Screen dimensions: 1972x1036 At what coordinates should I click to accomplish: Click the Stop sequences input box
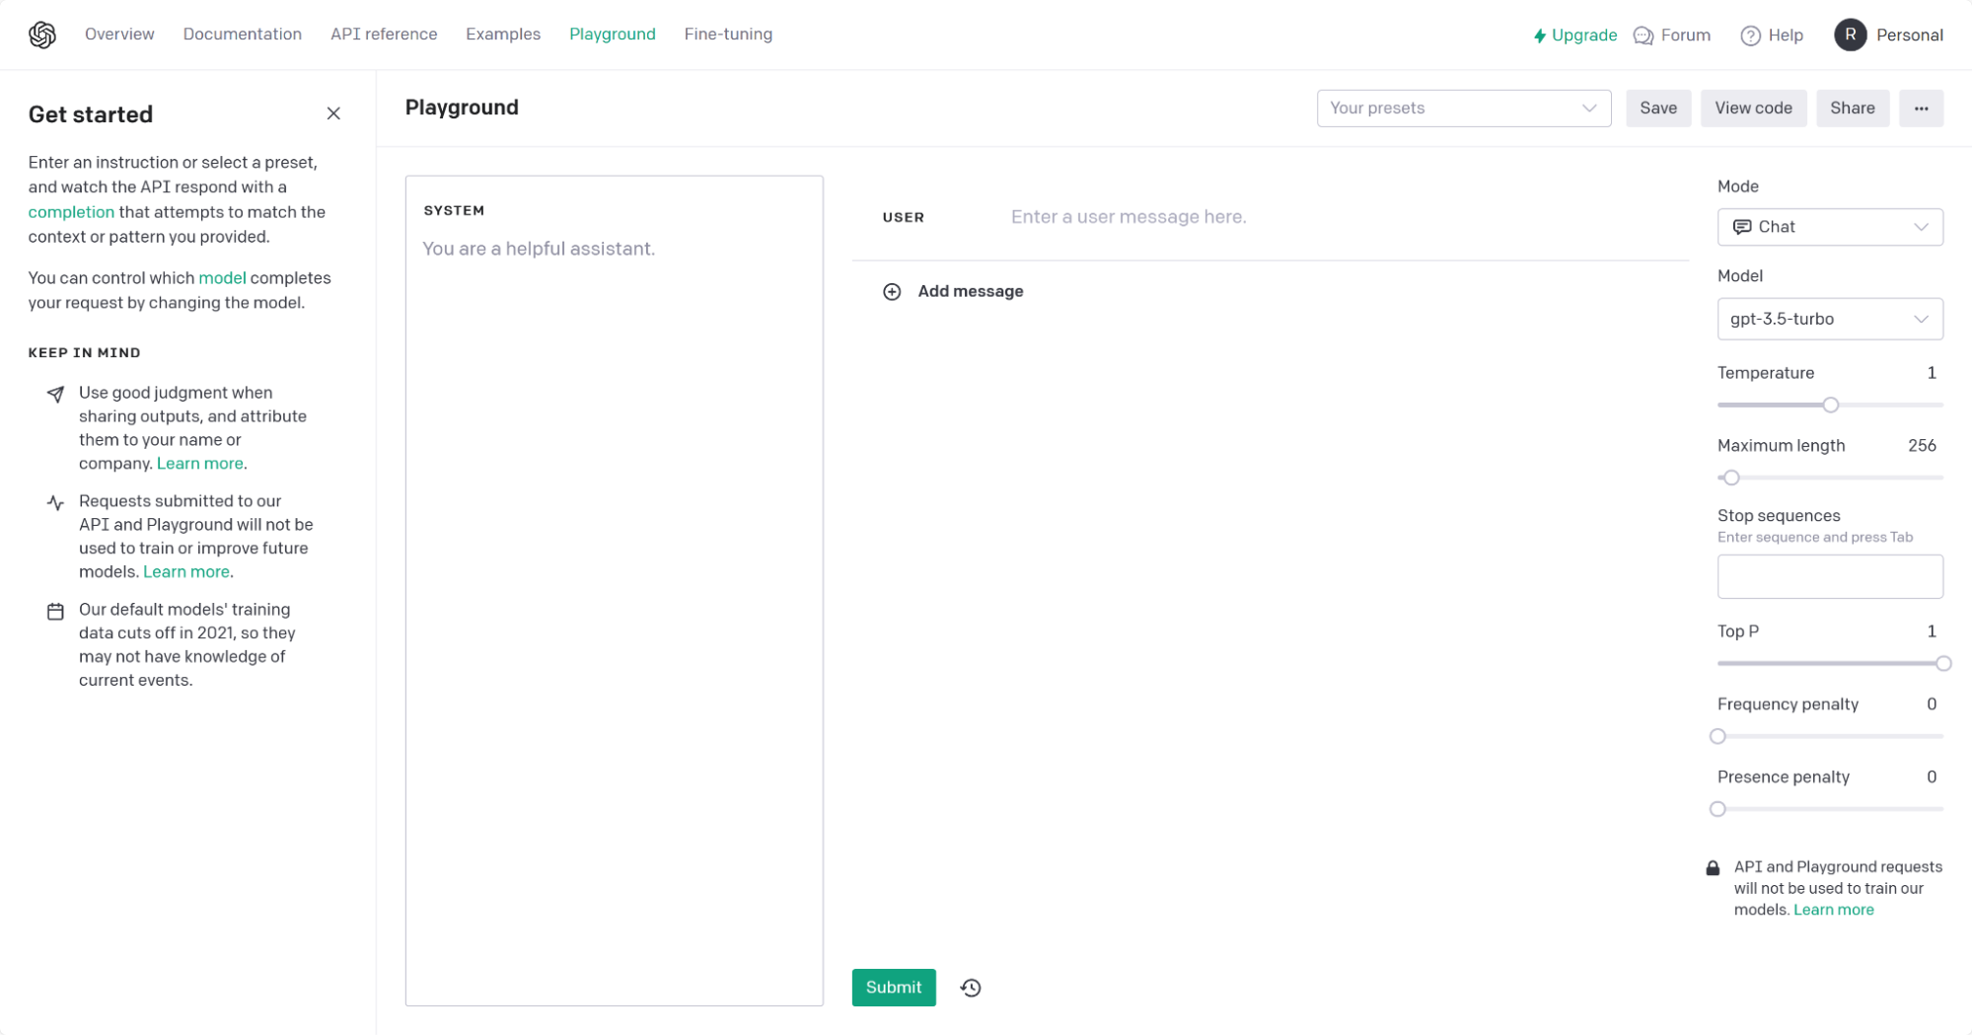pos(1830,576)
